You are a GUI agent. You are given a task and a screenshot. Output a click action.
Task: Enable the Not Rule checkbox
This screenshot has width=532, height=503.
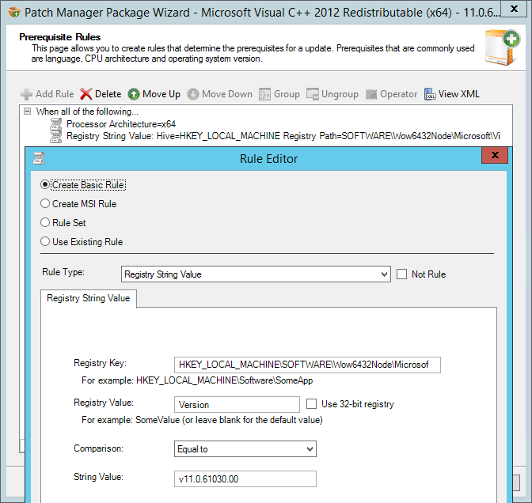pos(401,274)
